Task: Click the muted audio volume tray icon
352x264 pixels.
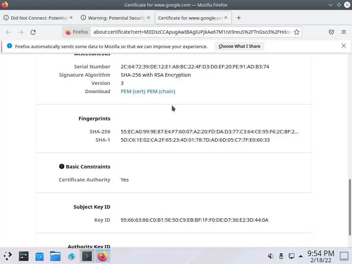Action: pyautogui.click(x=271, y=256)
